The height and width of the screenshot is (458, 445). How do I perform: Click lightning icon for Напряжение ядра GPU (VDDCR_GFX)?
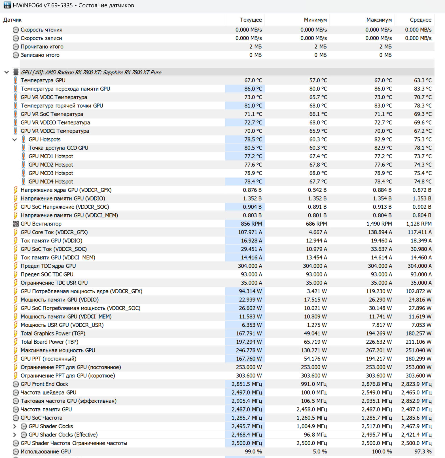[16, 190]
